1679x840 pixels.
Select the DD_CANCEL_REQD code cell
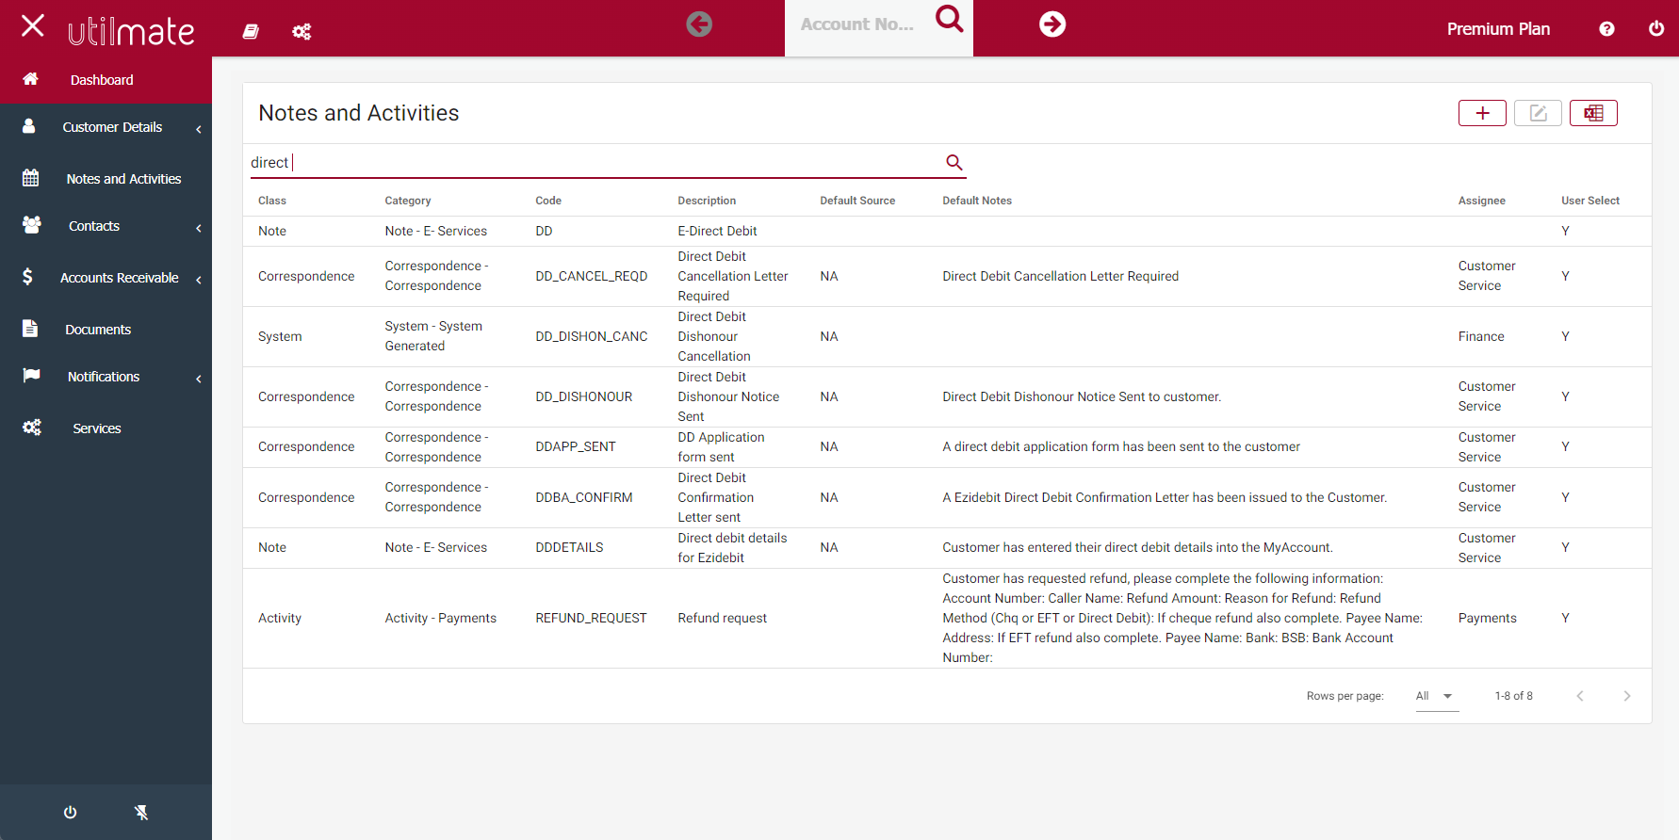[592, 276]
